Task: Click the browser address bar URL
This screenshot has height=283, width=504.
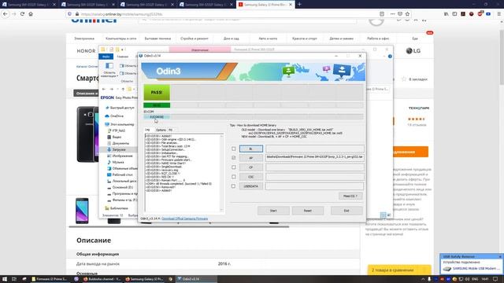Action: 121,14
